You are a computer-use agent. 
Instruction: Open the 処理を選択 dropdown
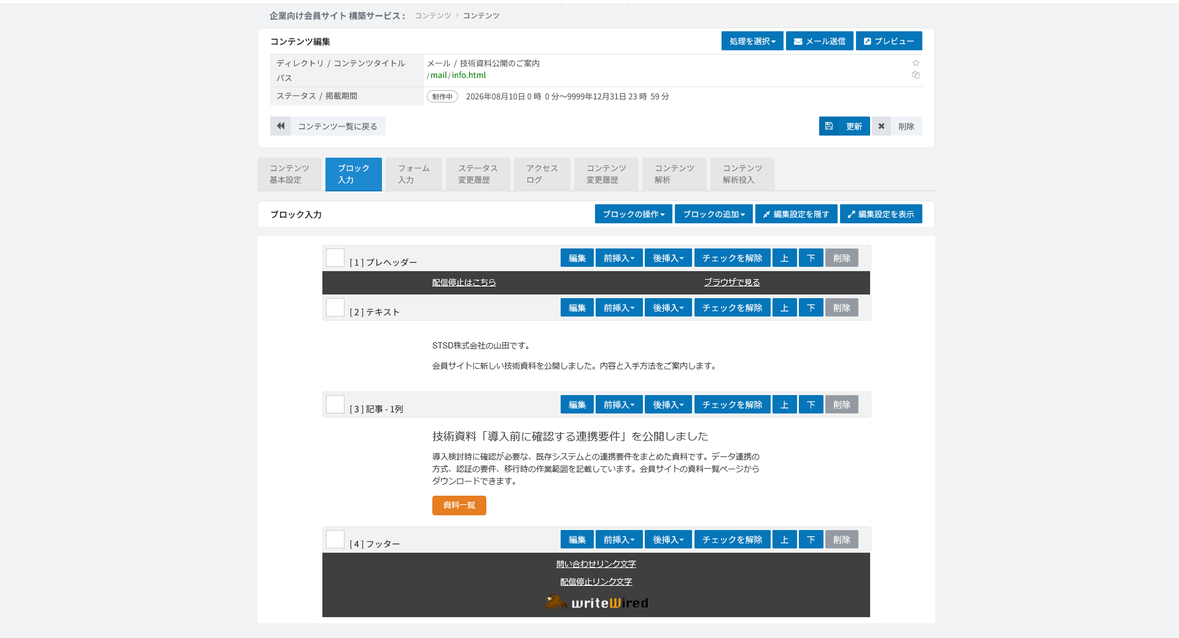point(752,41)
